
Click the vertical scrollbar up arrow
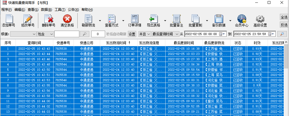[286, 42]
